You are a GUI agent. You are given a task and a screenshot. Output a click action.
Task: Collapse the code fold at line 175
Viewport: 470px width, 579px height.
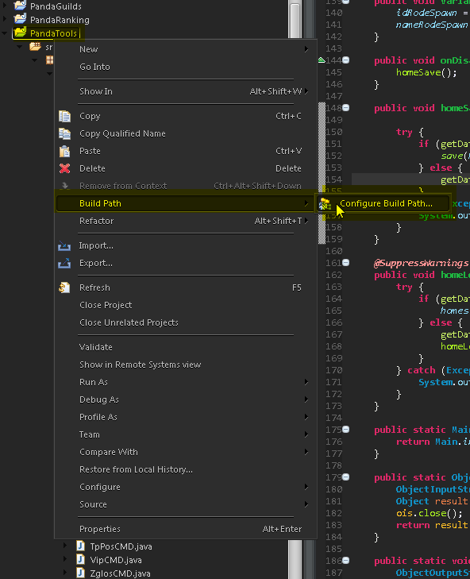click(x=346, y=430)
